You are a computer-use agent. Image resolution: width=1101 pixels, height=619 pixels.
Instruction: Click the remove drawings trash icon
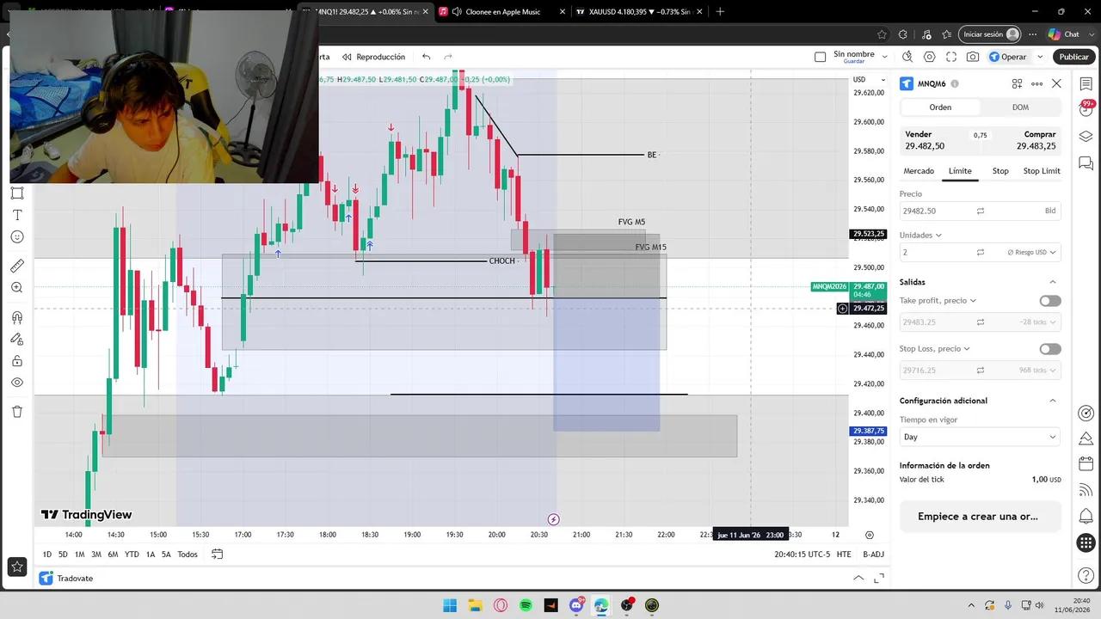(x=17, y=412)
